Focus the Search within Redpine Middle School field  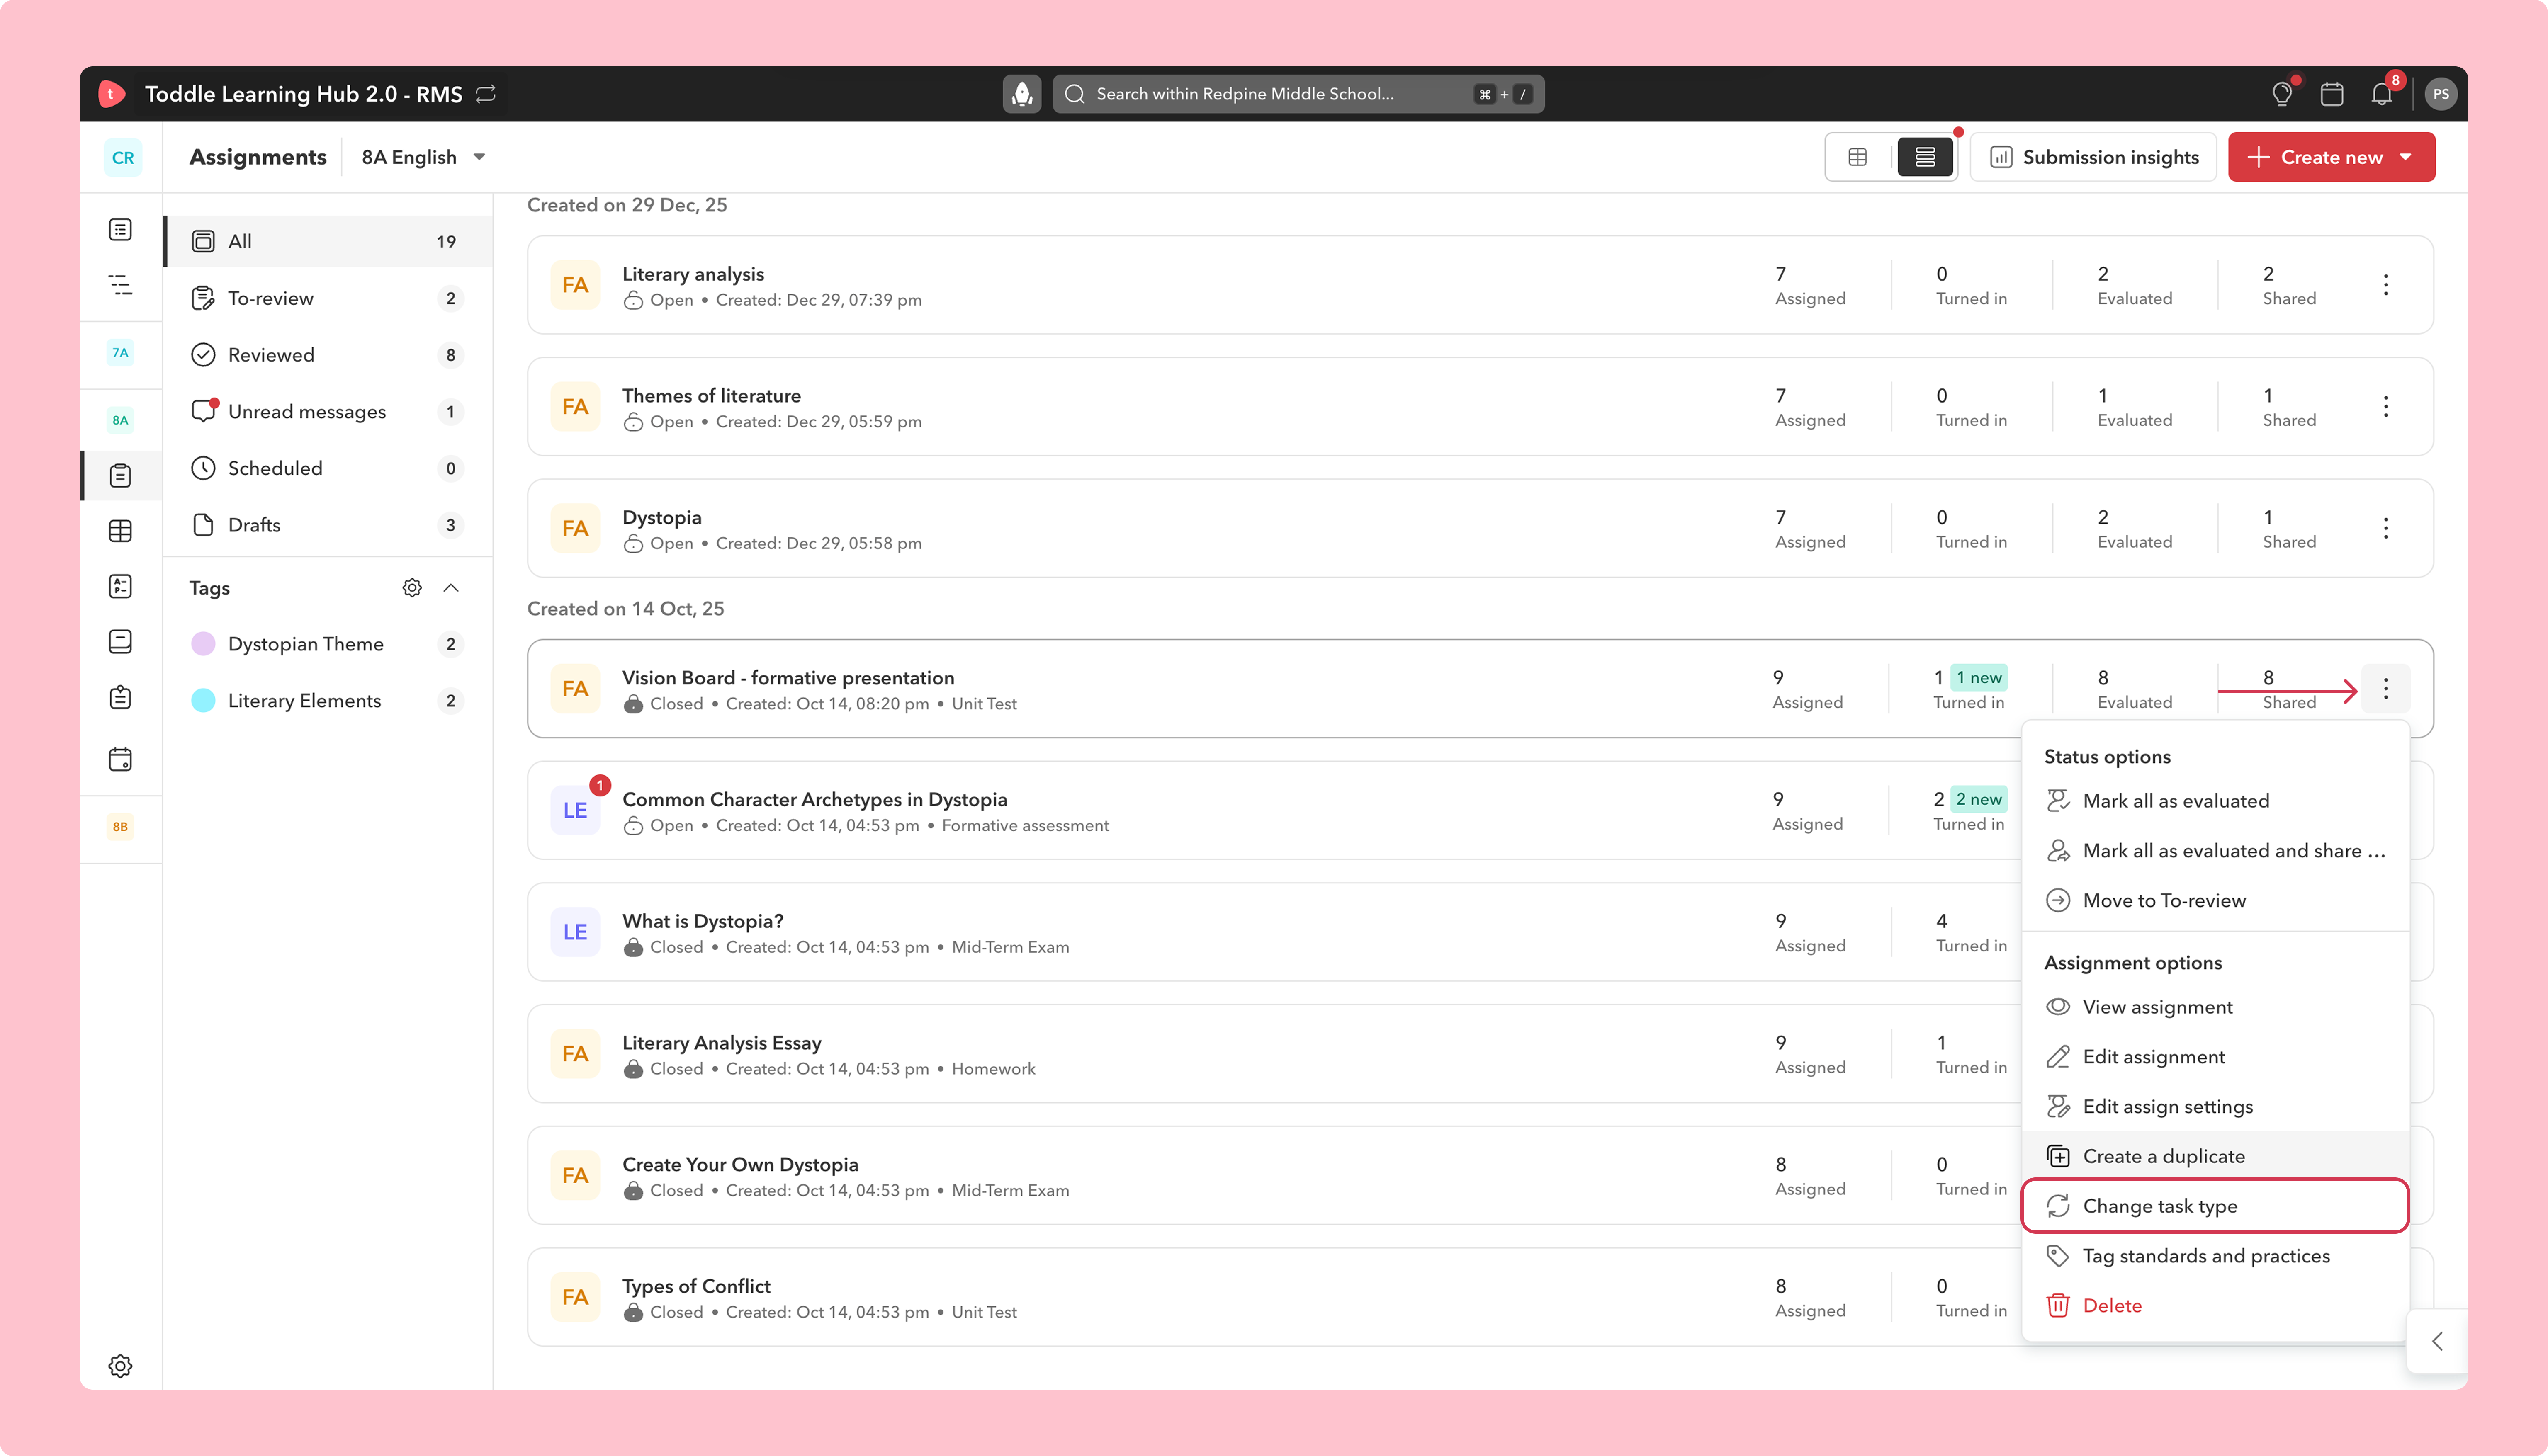[x=1298, y=94]
